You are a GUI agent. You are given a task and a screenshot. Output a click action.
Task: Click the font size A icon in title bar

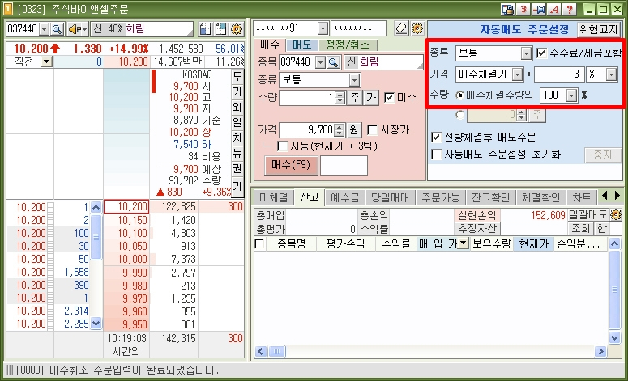(555, 9)
